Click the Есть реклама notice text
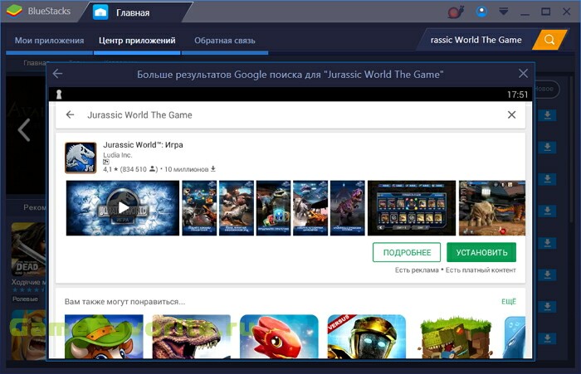This screenshot has width=581, height=374. point(417,270)
